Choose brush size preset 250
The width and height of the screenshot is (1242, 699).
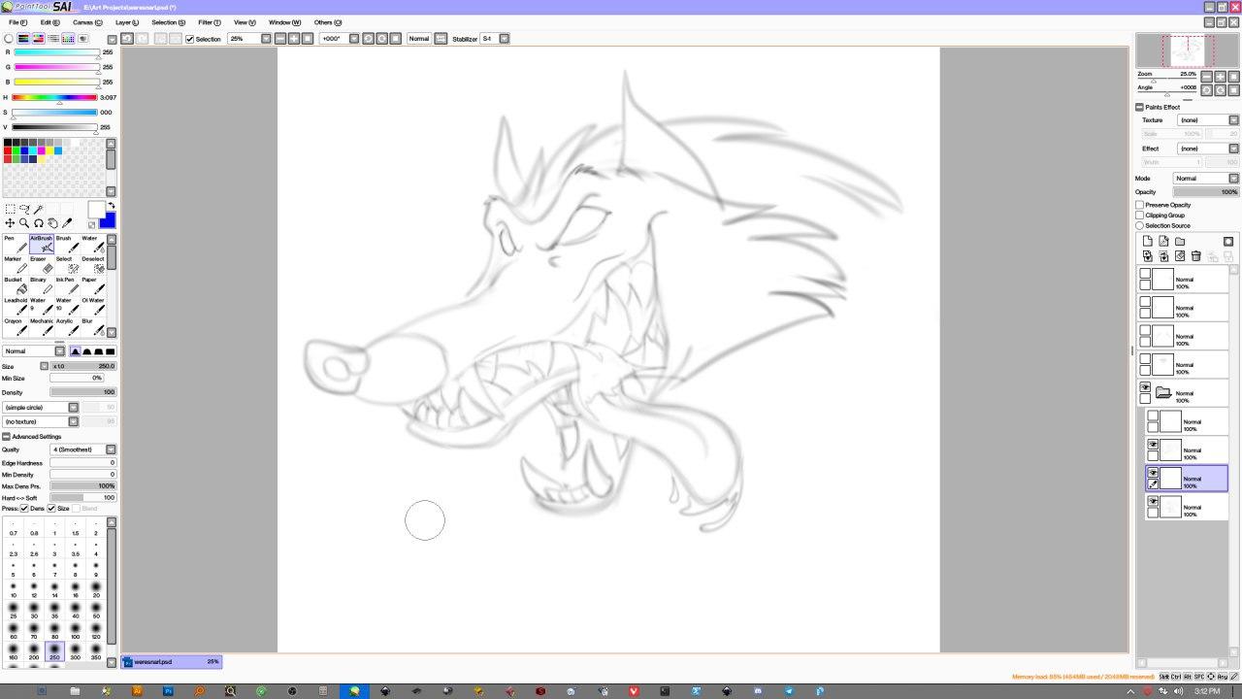click(54, 650)
